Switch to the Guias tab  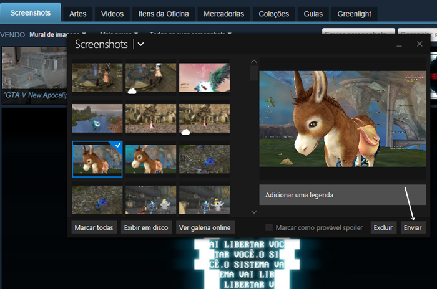click(313, 14)
